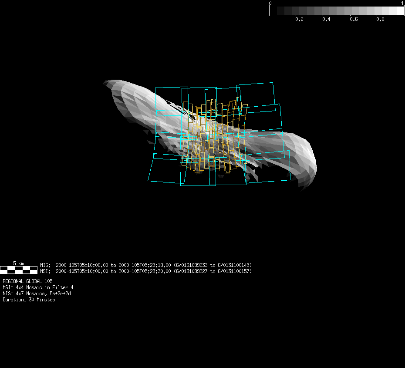Click "NIS: 4x7 Mosaics, 5s+2r+2d" text
This screenshot has width=405, height=368.
tap(37, 294)
